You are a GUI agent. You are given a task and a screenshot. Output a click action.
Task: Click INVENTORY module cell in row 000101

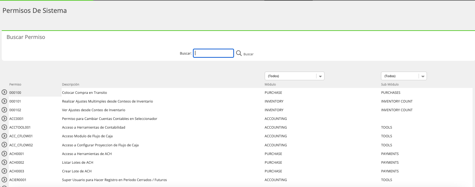[x=274, y=101]
